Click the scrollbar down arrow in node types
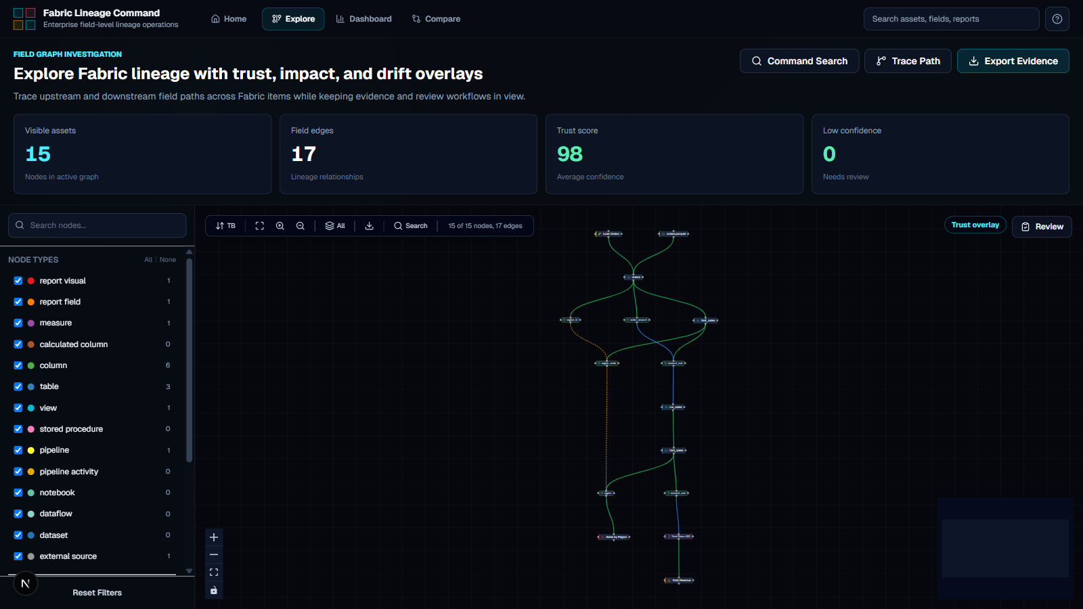 pyautogui.click(x=190, y=571)
